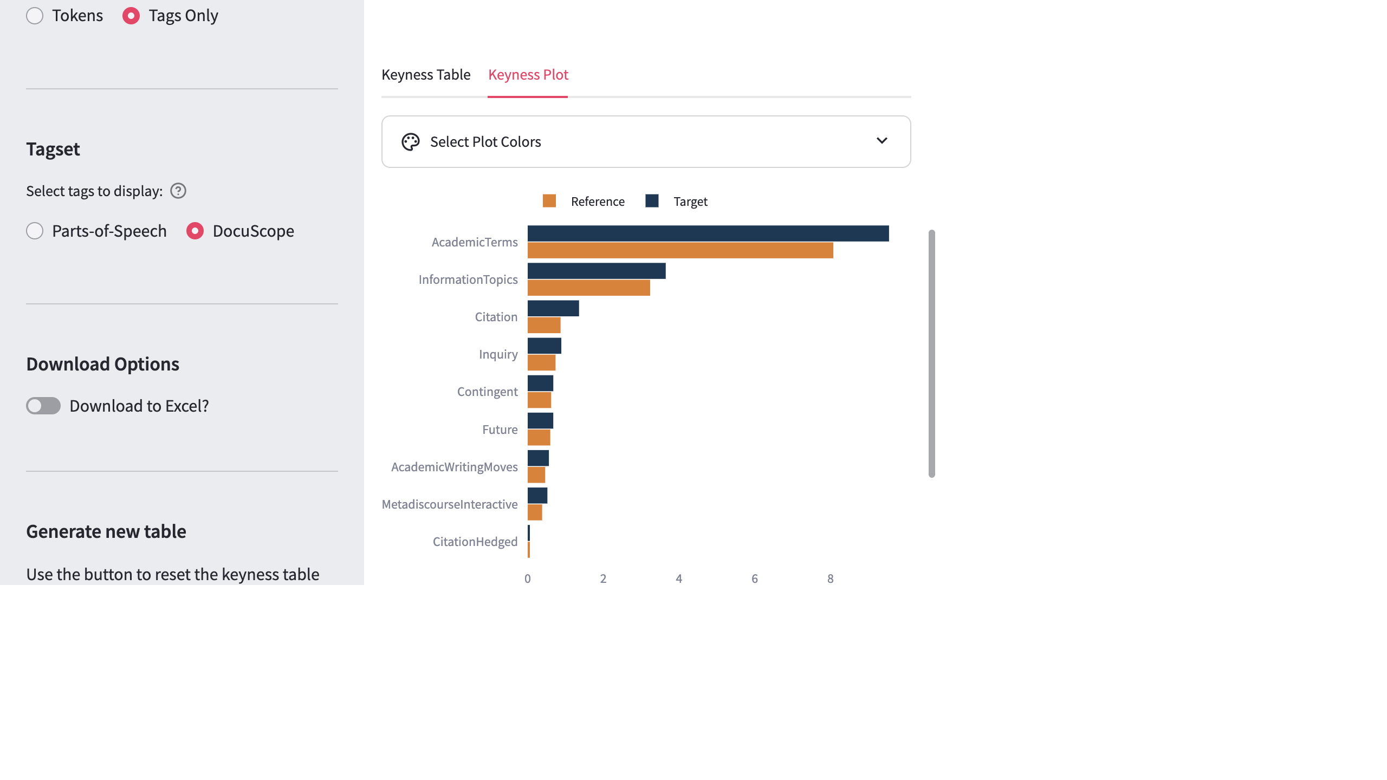The height and width of the screenshot is (780, 1387).
Task: Click the help icon beside Select tags to display
Action: click(178, 191)
